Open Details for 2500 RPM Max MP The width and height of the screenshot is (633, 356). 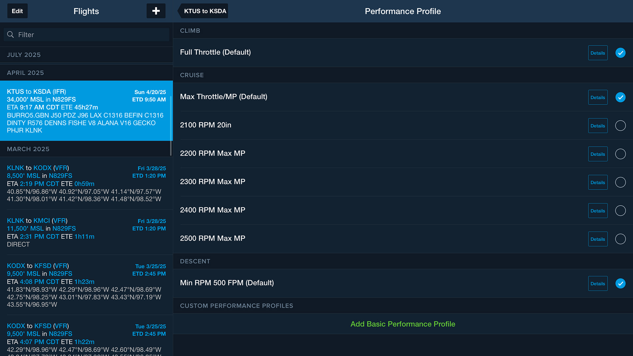(x=598, y=239)
